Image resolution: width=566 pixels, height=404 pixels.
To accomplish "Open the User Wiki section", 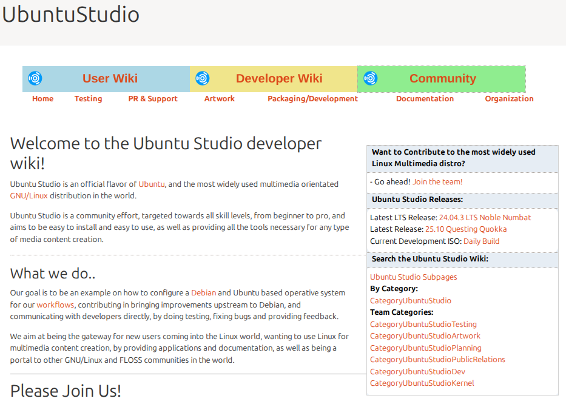I will (110, 78).
